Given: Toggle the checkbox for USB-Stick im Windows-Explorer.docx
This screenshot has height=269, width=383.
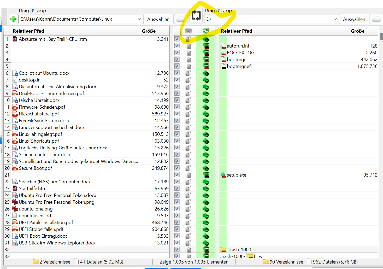Looking at the screenshot, I should pyautogui.click(x=177, y=243).
